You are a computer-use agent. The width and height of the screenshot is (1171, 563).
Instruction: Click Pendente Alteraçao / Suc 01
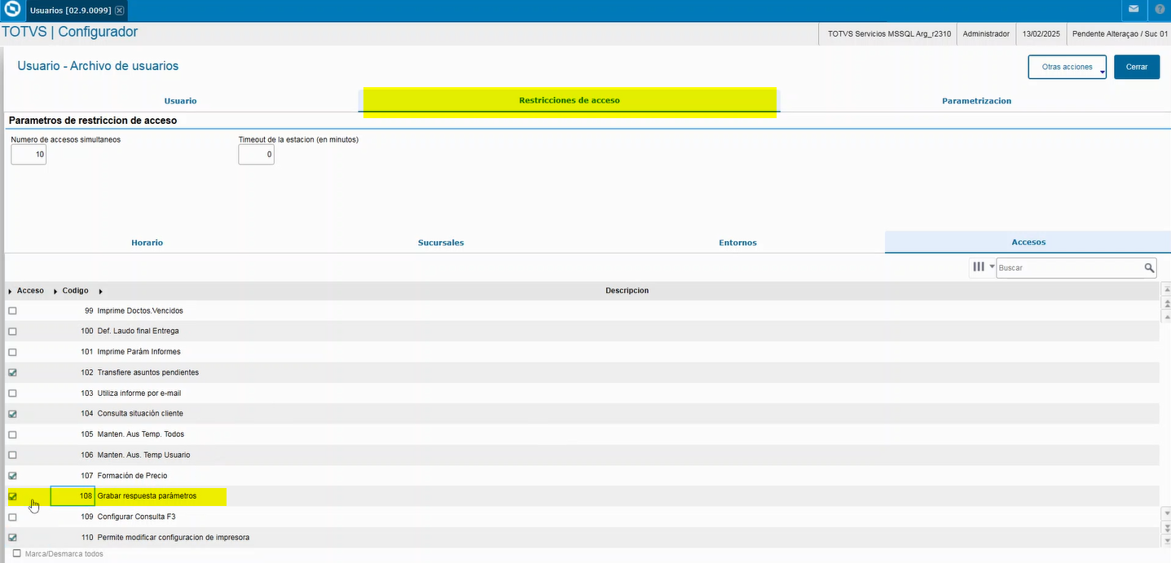click(1120, 33)
